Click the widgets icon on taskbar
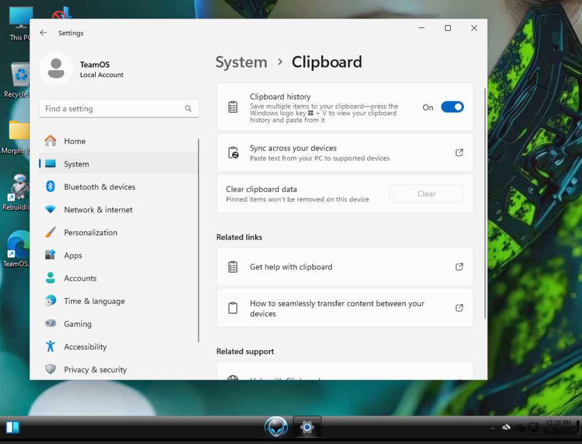 (12, 427)
